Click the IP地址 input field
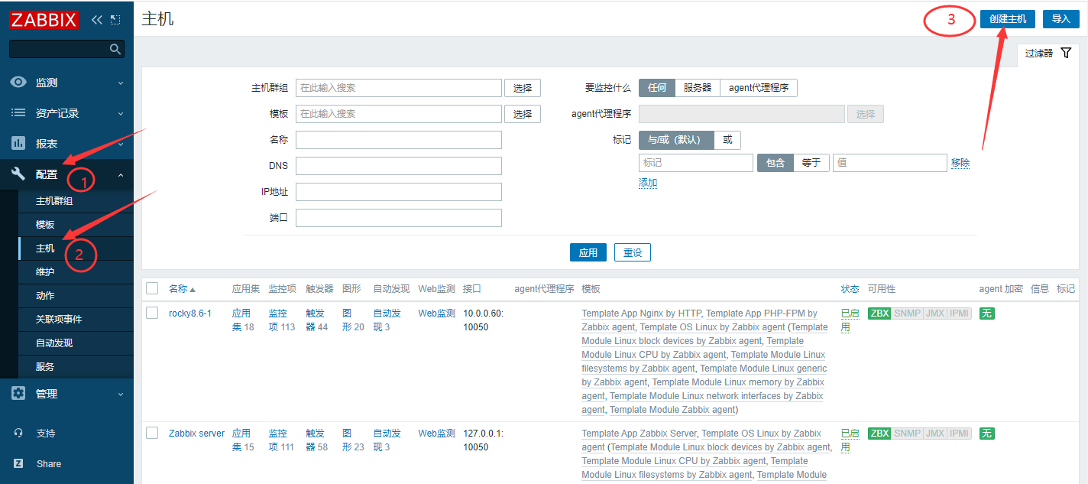Screen dimensions: 1088x484 coord(399,192)
